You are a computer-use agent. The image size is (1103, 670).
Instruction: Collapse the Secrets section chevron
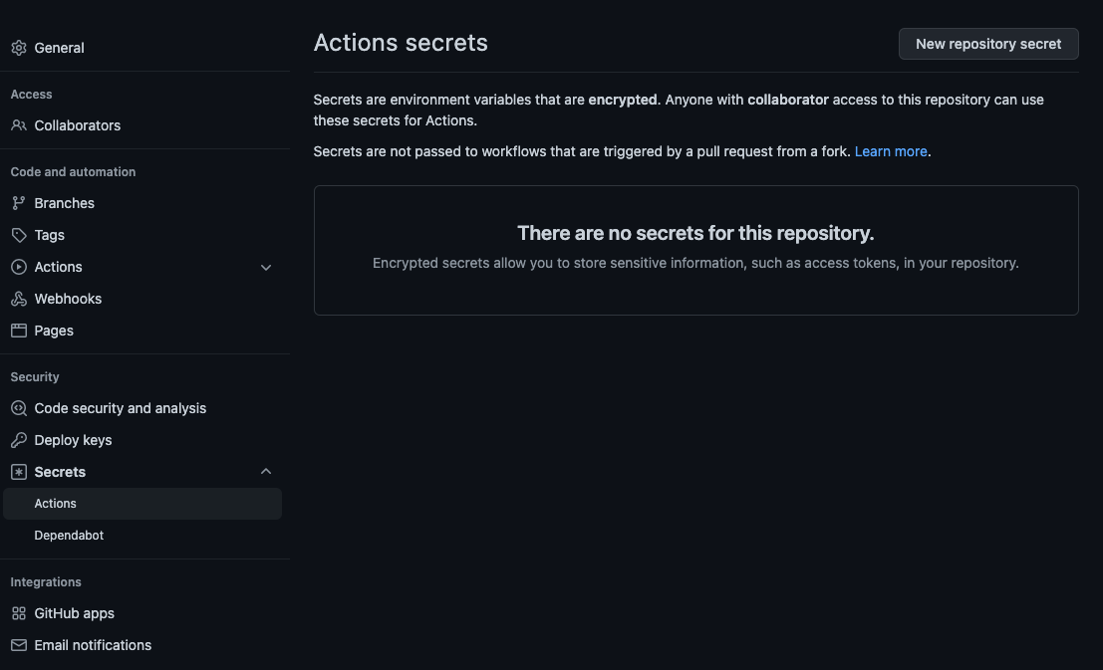point(265,471)
